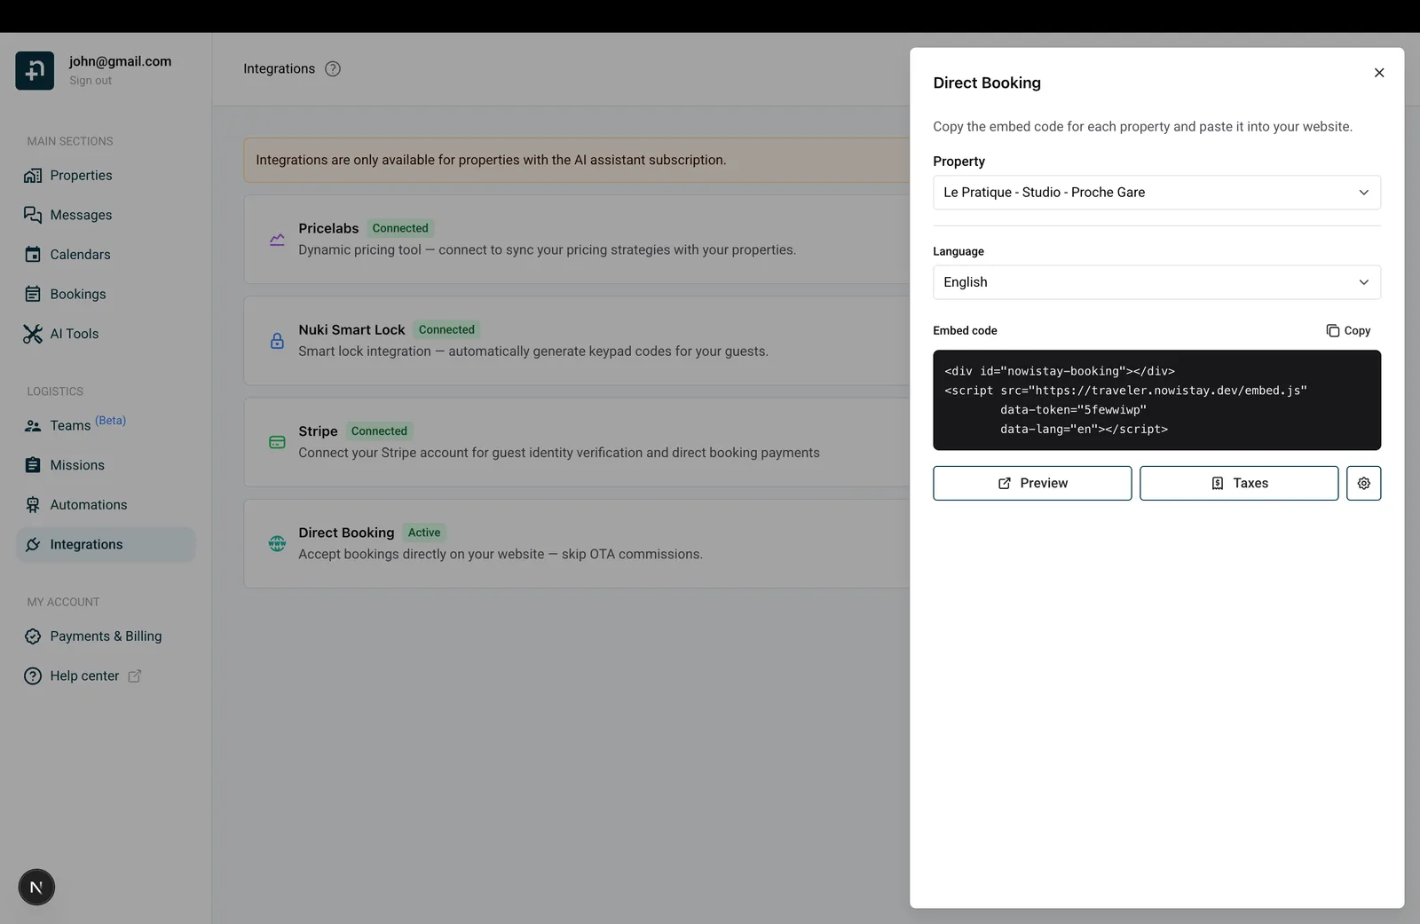Click the Messages chat icon
This screenshot has height=924, width=1420.
point(33,215)
